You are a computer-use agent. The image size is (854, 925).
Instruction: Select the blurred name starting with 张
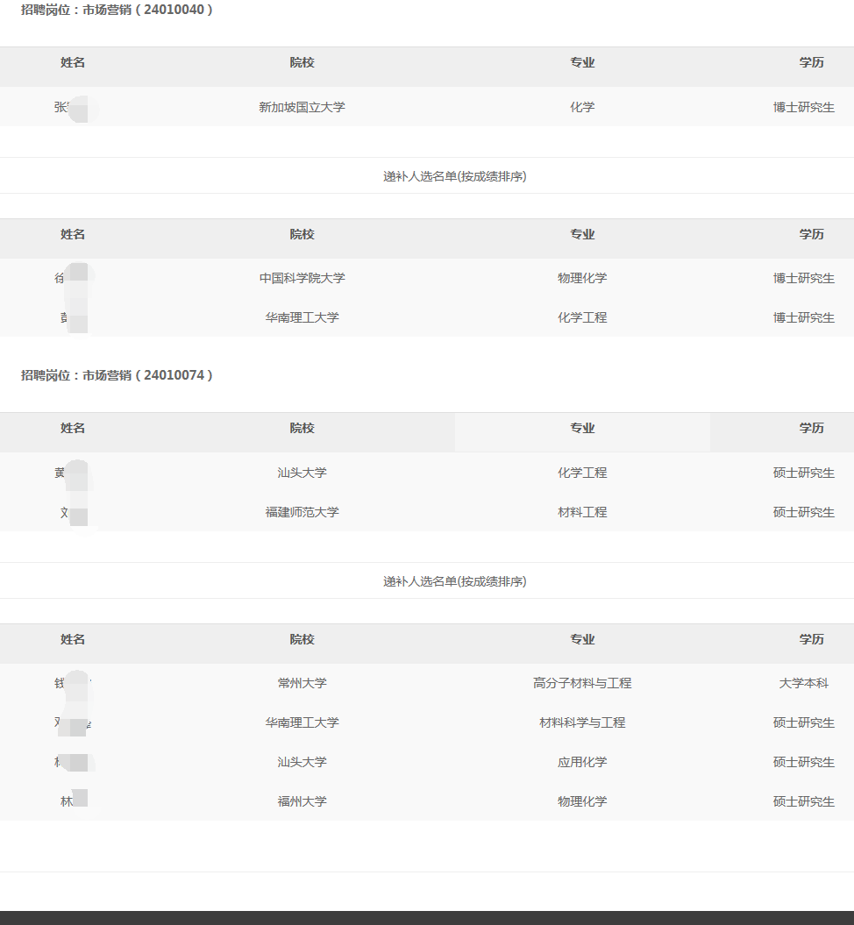pyautogui.click(x=72, y=108)
